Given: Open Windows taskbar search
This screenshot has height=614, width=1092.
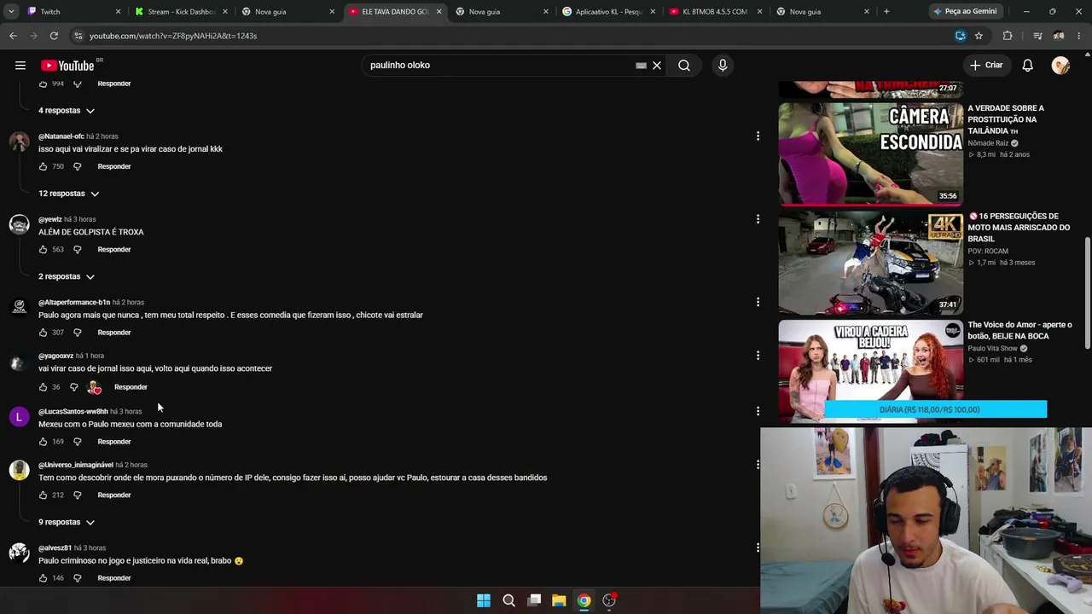Looking at the screenshot, I should coord(509,600).
